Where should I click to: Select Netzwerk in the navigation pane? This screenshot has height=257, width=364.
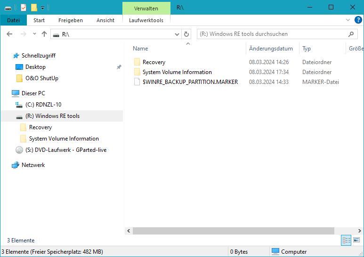coord(33,165)
